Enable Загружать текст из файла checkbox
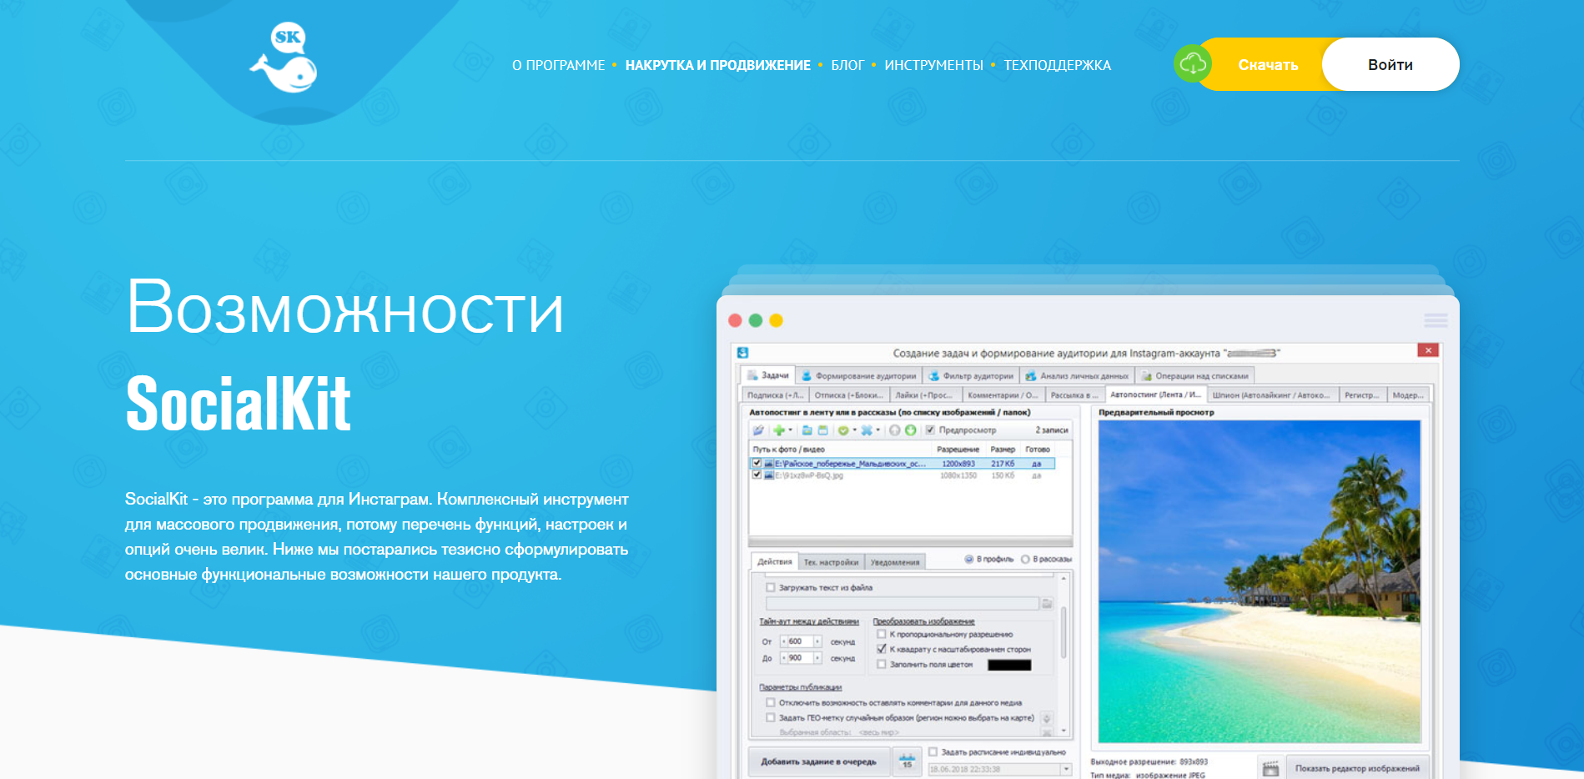The height and width of the screenshot is (779, 1584). click(771, 587)
